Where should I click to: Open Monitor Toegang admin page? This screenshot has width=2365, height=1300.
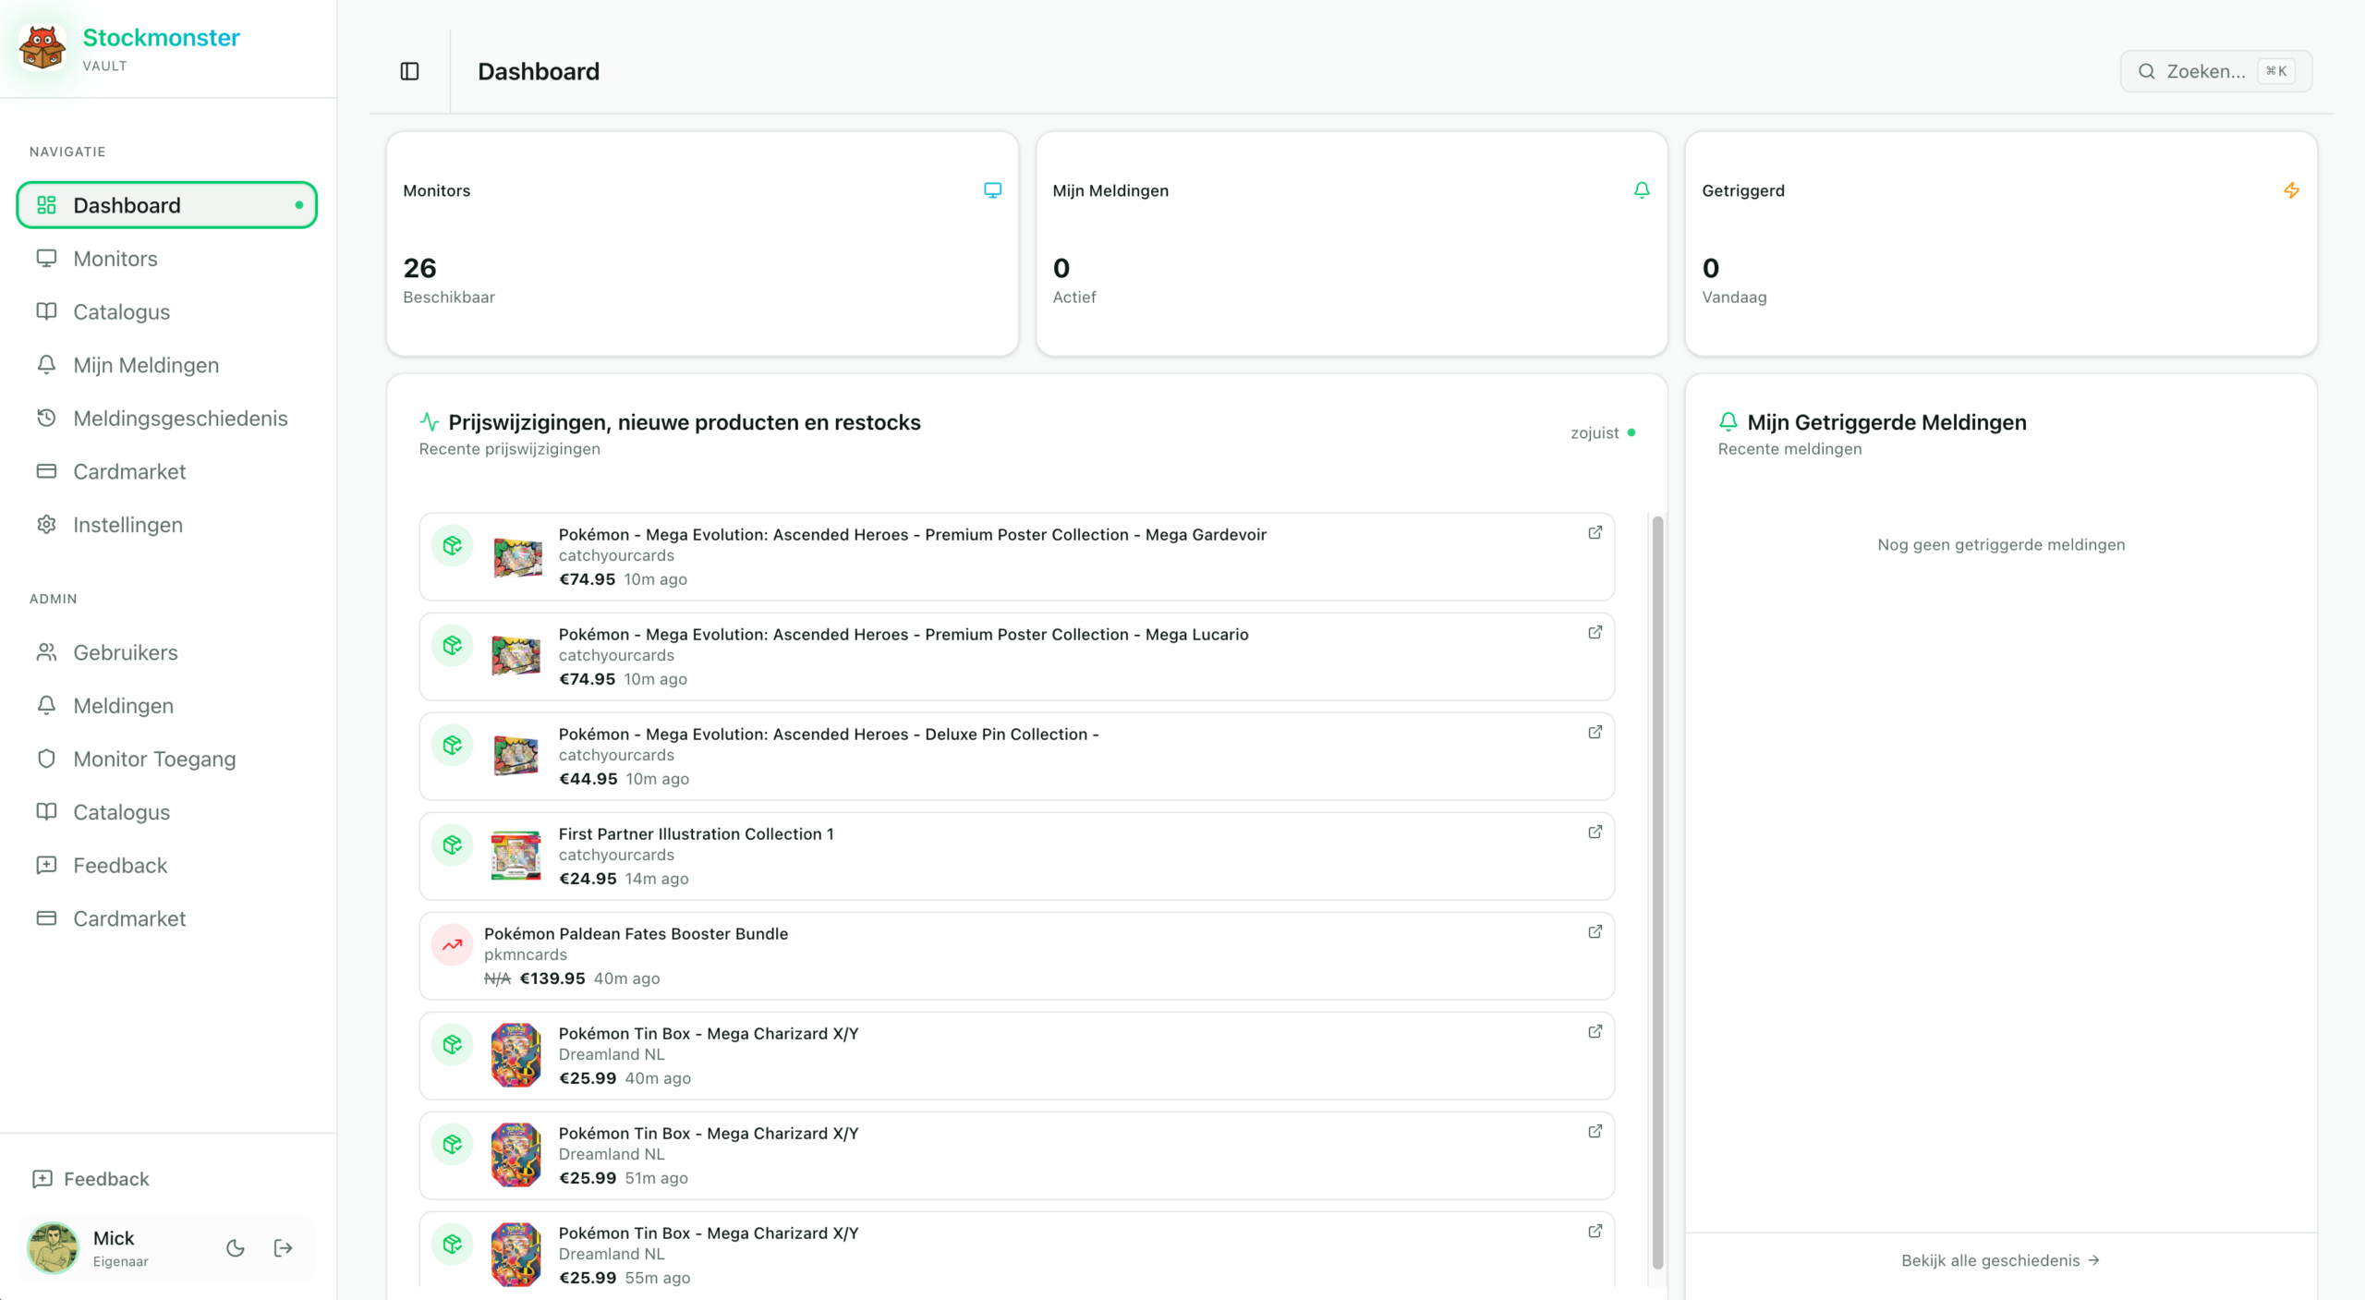point(154,759)
